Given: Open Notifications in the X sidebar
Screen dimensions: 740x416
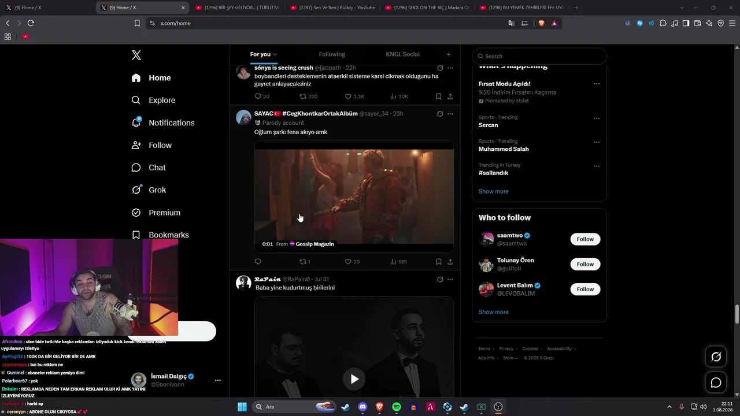Looking at the screenshot, I should tap(163, 122).
